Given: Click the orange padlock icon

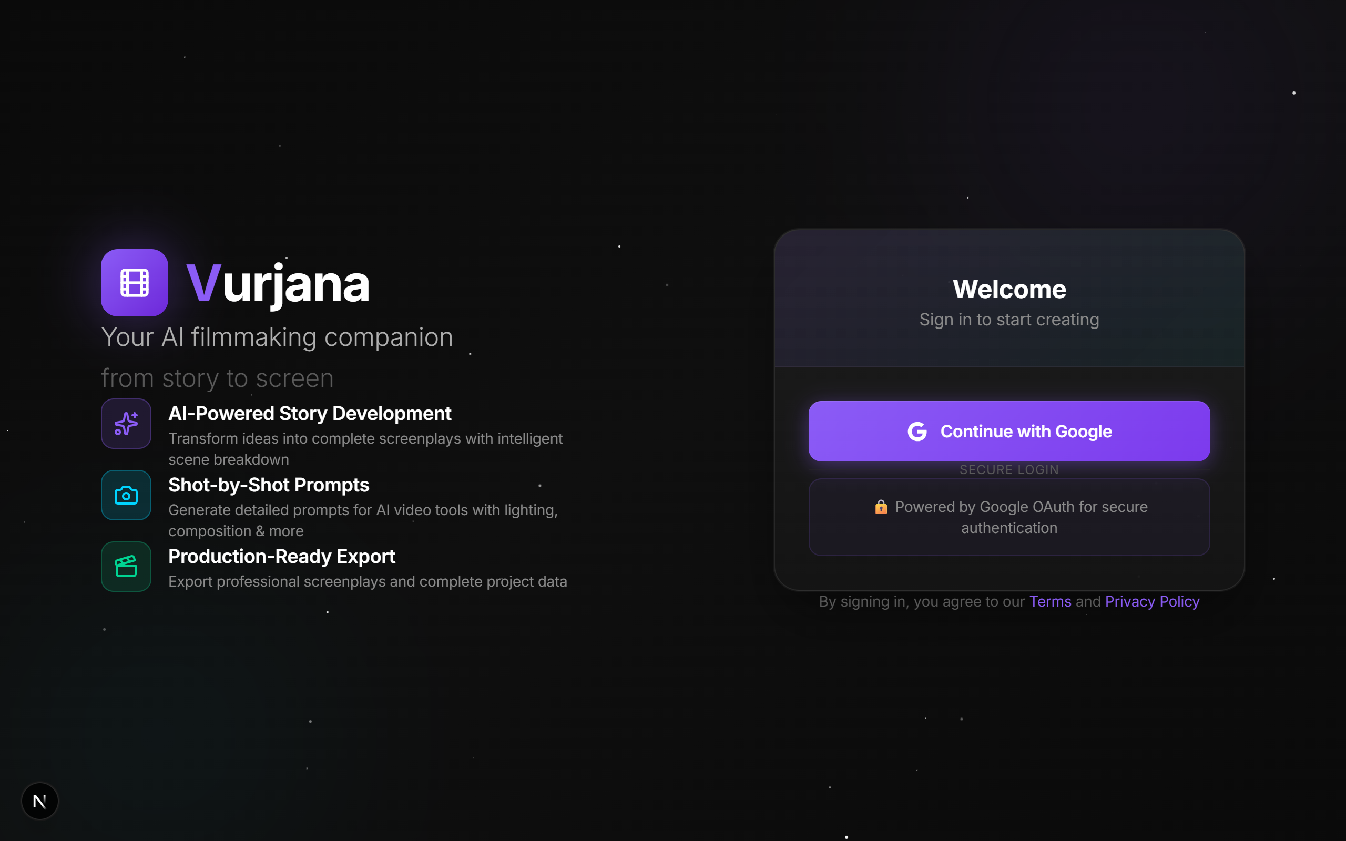Looking at the screenshot, I should pyautogui.click(x=881, y=507).
